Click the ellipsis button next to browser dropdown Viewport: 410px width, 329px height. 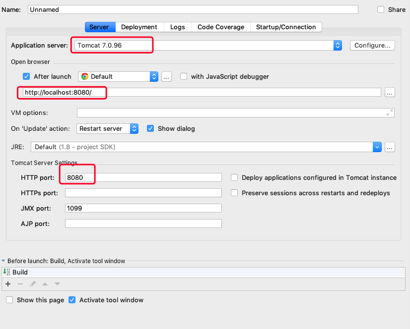(x=166, y=76)
